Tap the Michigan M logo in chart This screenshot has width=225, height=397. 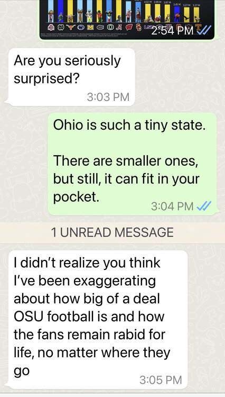[x=91, y=28]
